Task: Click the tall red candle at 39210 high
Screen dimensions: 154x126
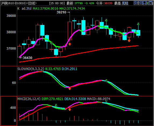Action: tap(70, 31)
